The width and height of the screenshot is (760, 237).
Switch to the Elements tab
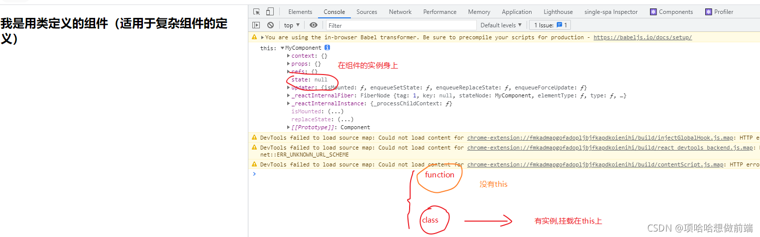point(300,12)
